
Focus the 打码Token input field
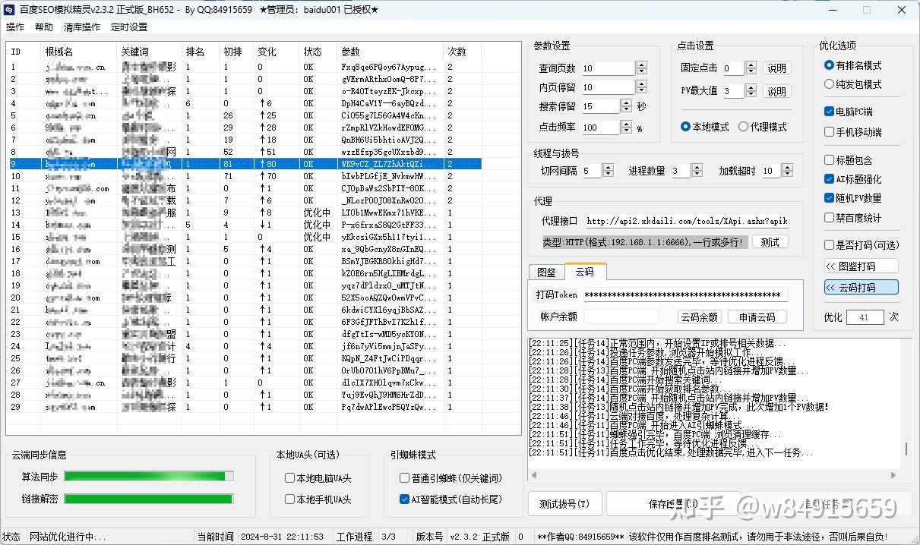(686, 295)
